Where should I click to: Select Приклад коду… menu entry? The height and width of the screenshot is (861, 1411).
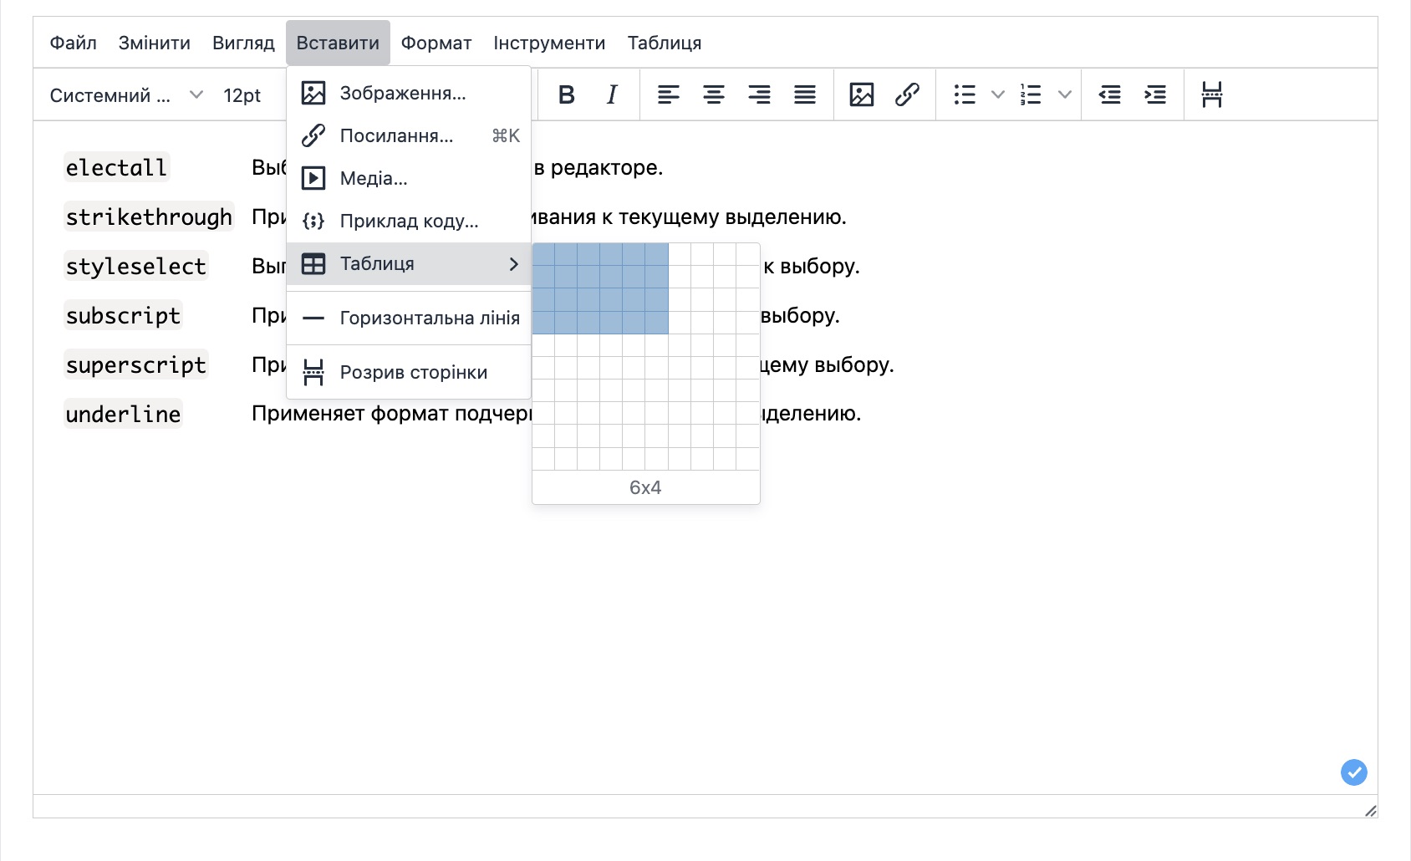click(410, 221)
